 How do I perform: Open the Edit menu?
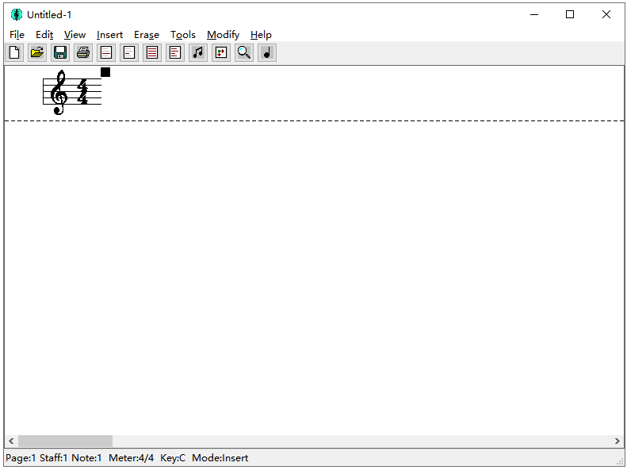click(44, 35)
